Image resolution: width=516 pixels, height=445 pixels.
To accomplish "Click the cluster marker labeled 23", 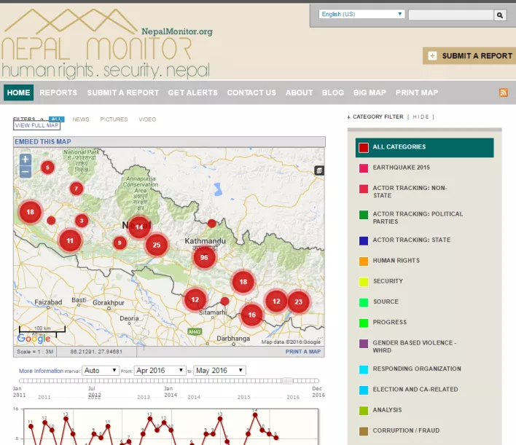I will pos(297,301).
